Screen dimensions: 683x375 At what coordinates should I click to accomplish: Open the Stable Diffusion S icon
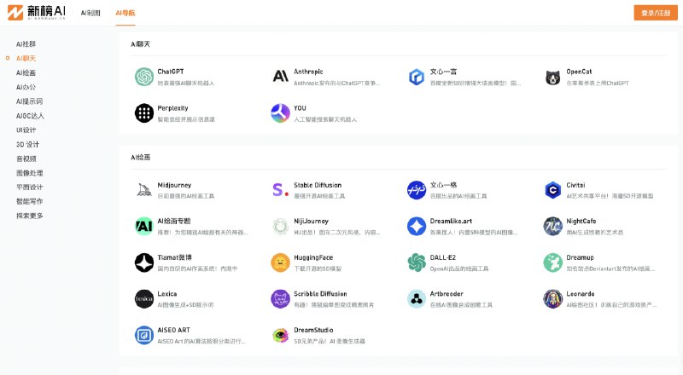click(281, 190)
